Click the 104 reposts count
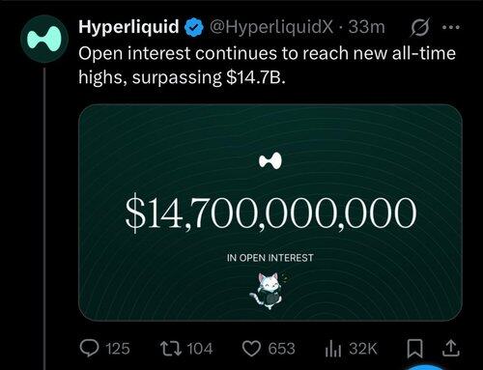Viewport: 483px width, 370px height. point(200,349)
